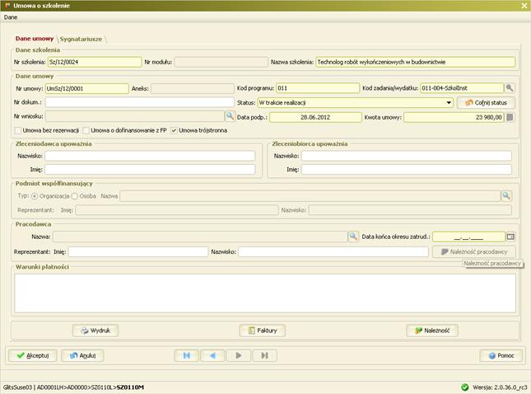
Task: Click the Anuluj button
Action: [82, 355]
